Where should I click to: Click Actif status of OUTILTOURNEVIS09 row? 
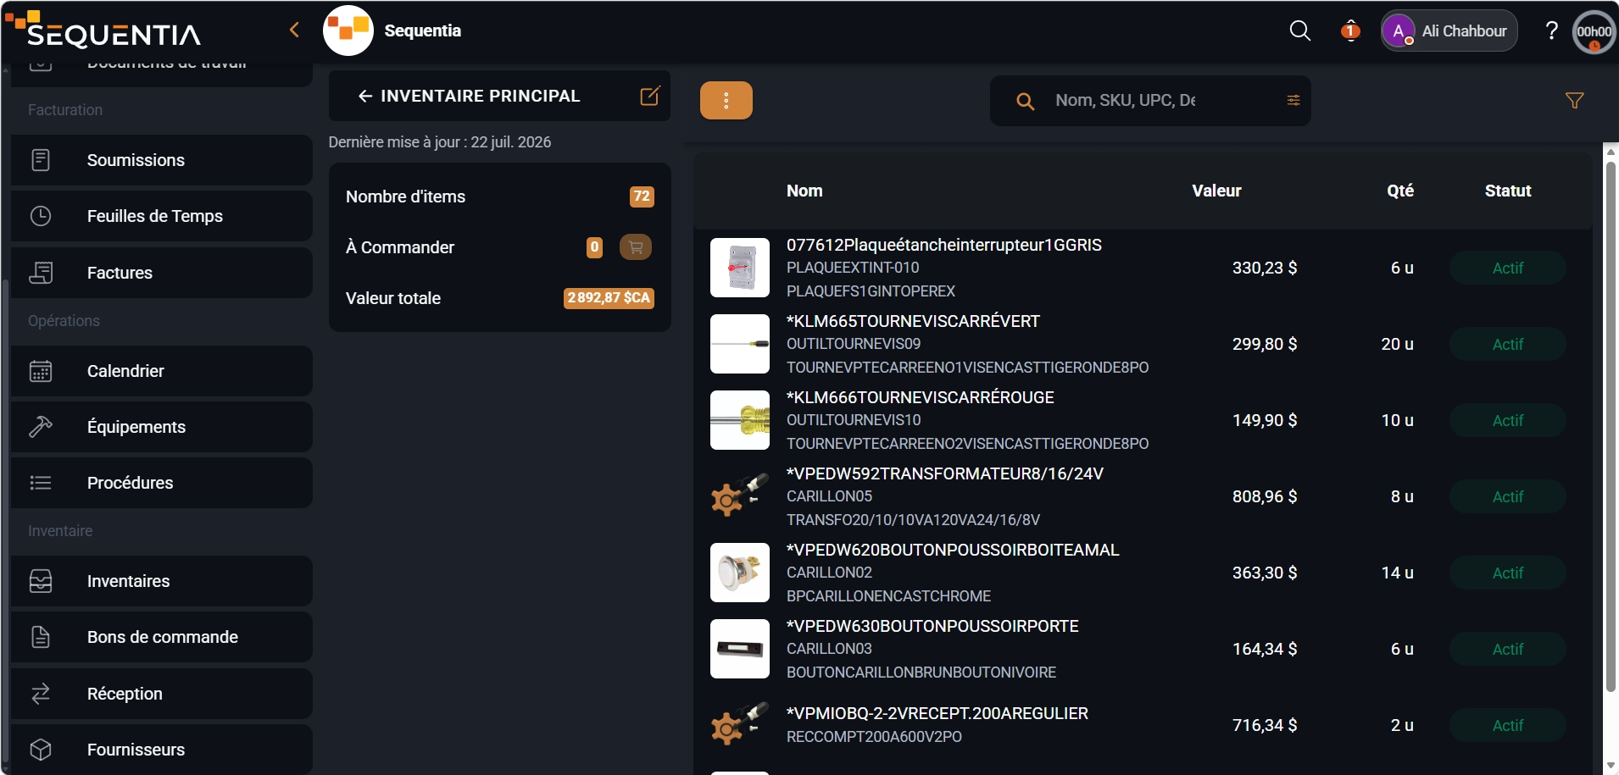[x=1508, y=344]
